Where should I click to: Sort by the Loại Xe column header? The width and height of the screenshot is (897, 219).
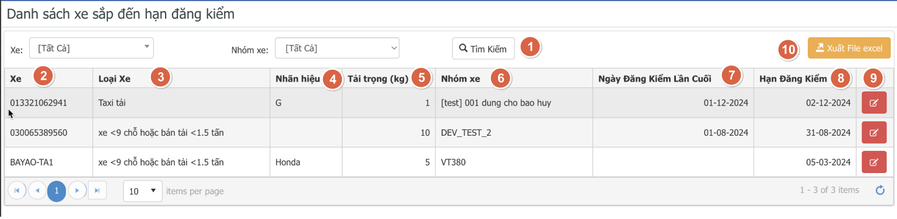point(114,78)
